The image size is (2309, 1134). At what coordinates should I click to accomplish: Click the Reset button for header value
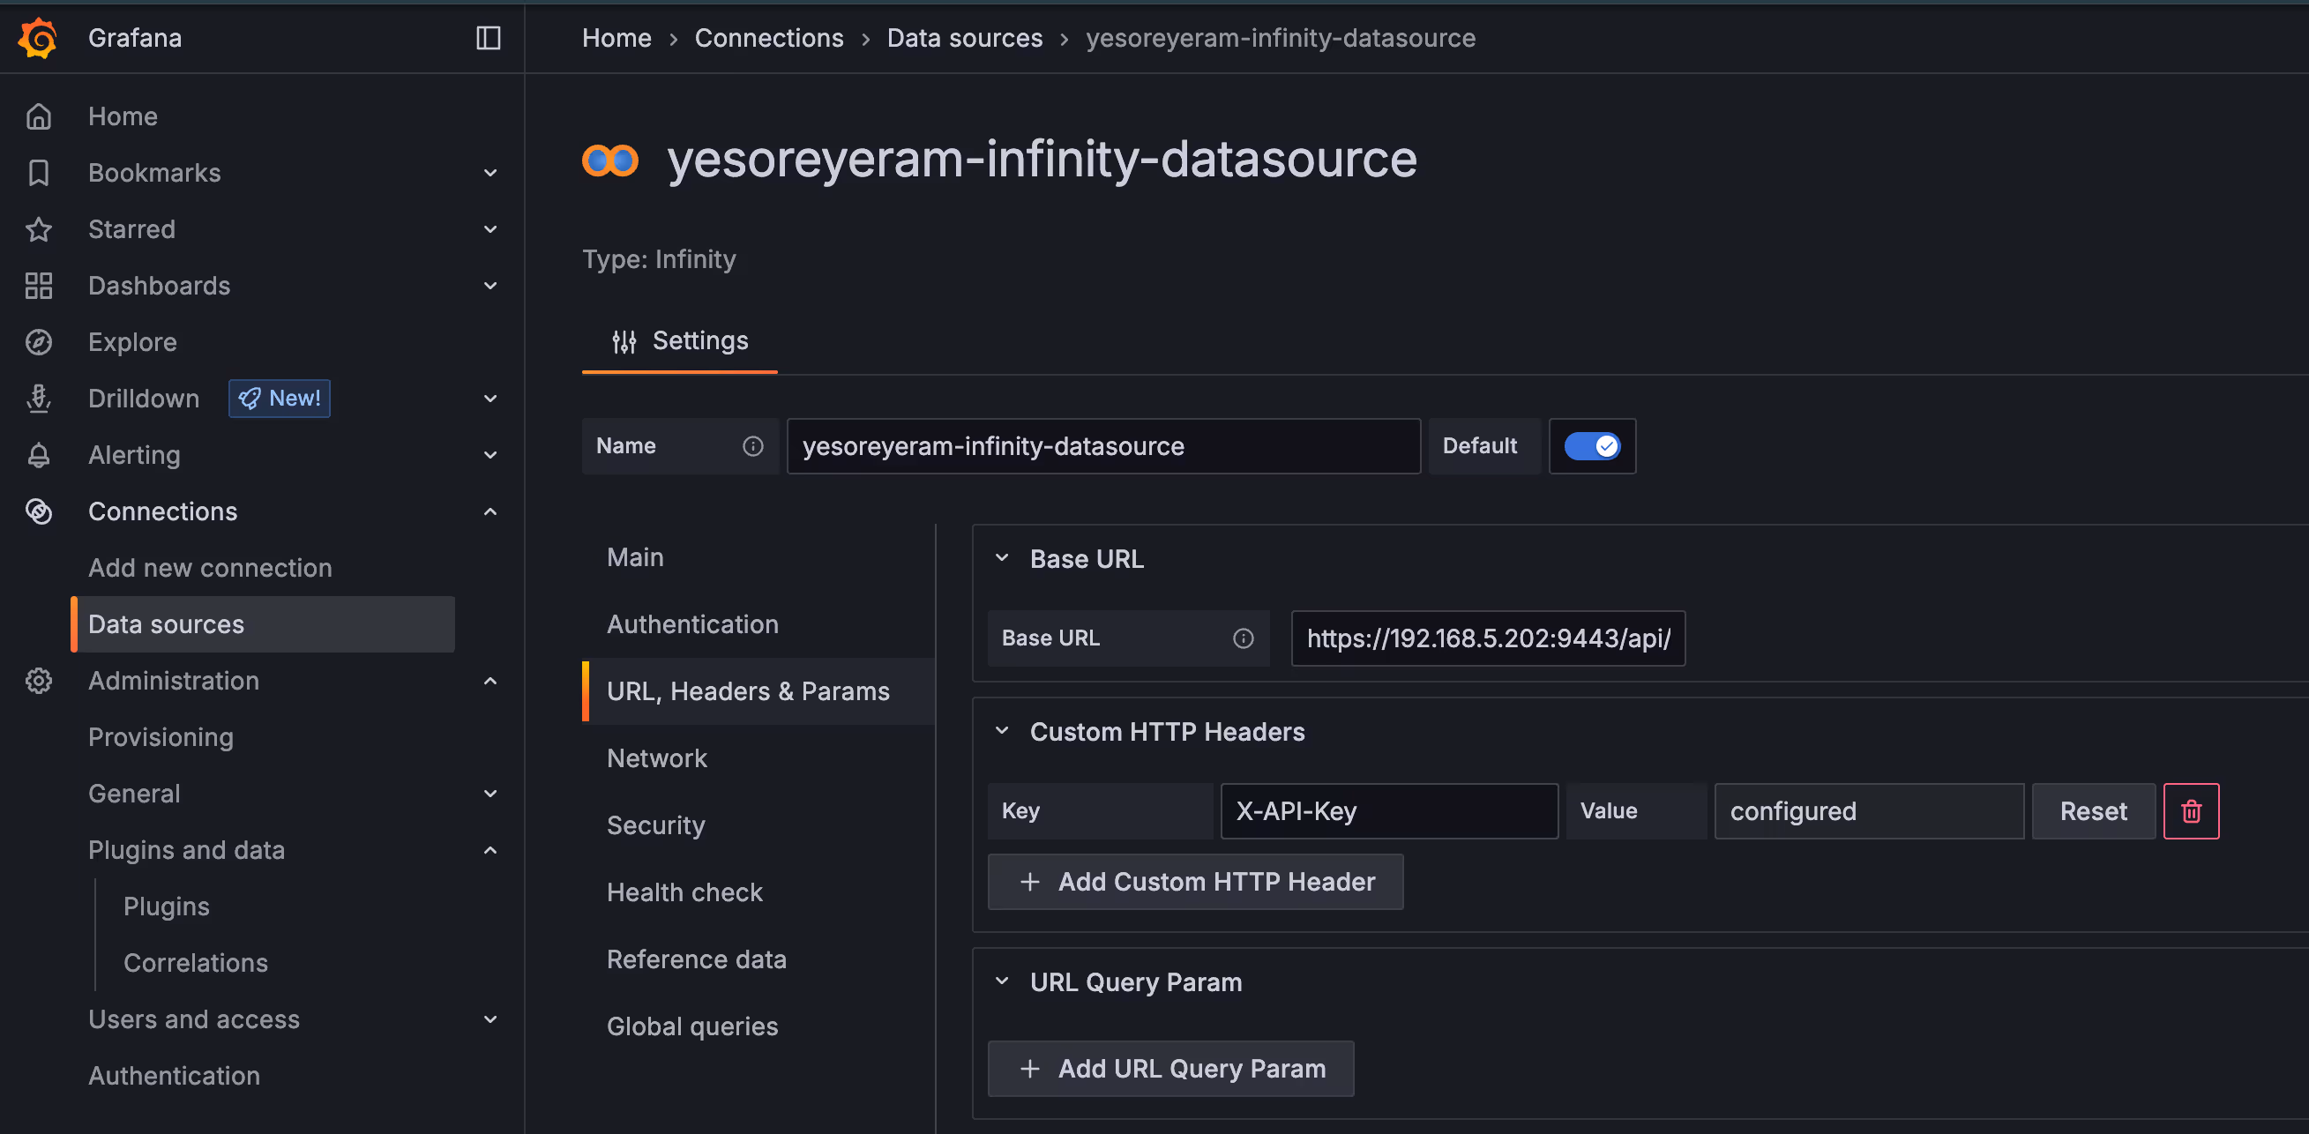pyautogui.click(x=2093, y=810)
